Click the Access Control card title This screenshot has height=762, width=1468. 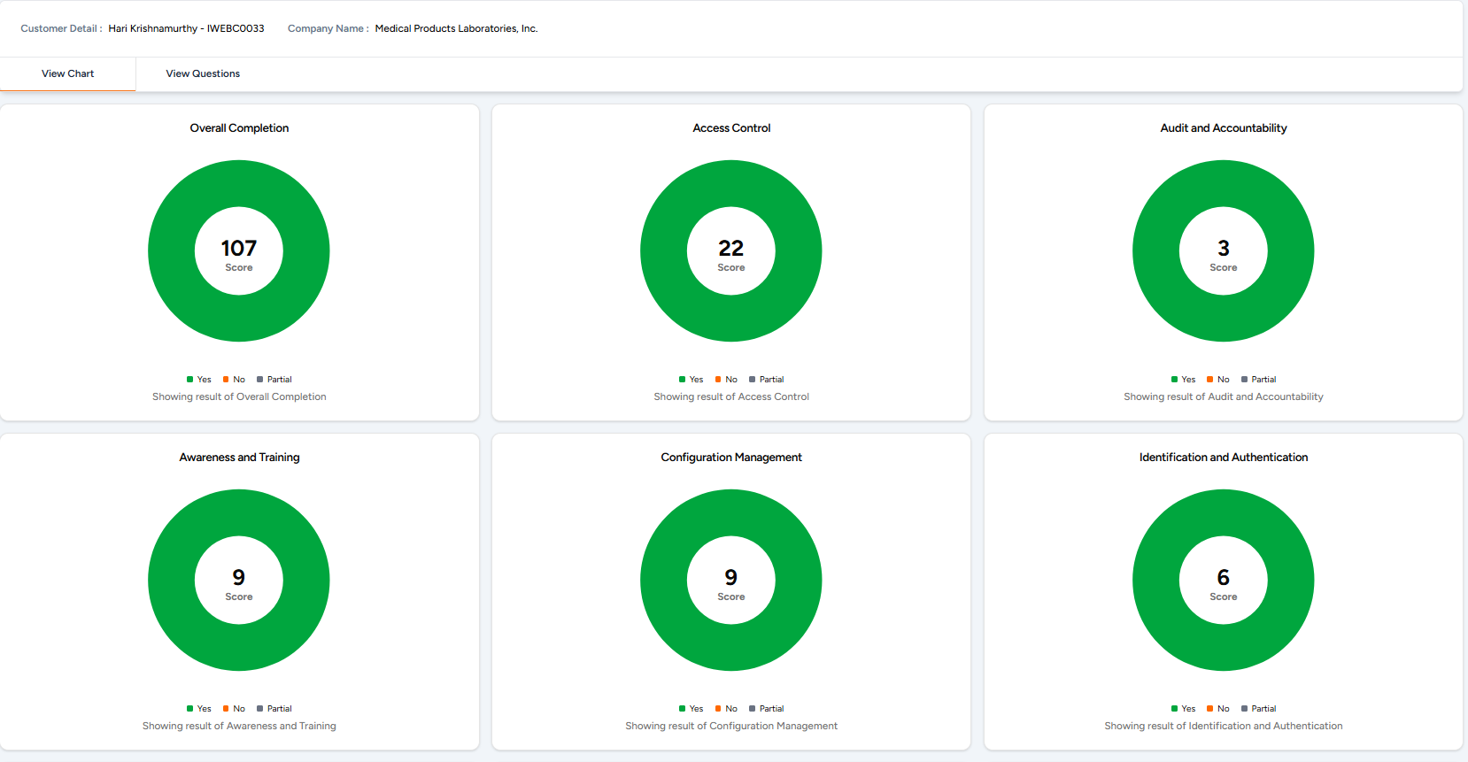[731, 128]
